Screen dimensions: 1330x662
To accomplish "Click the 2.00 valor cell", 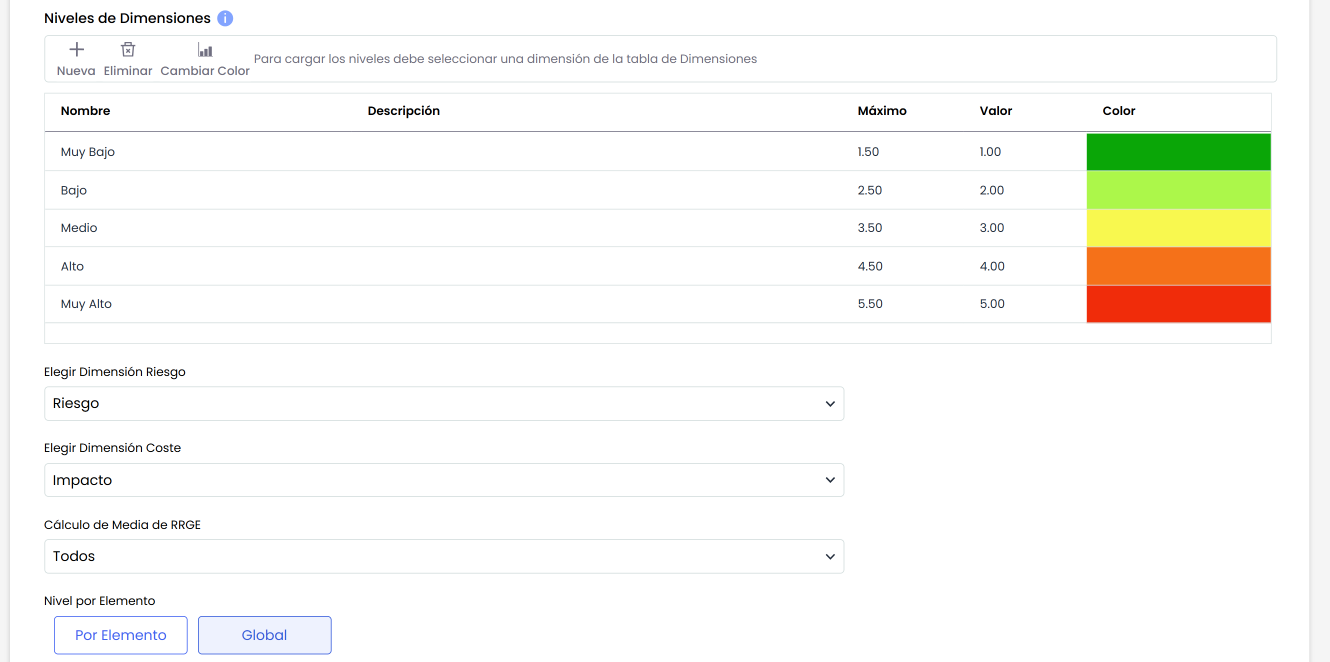I will click(992, 190).
